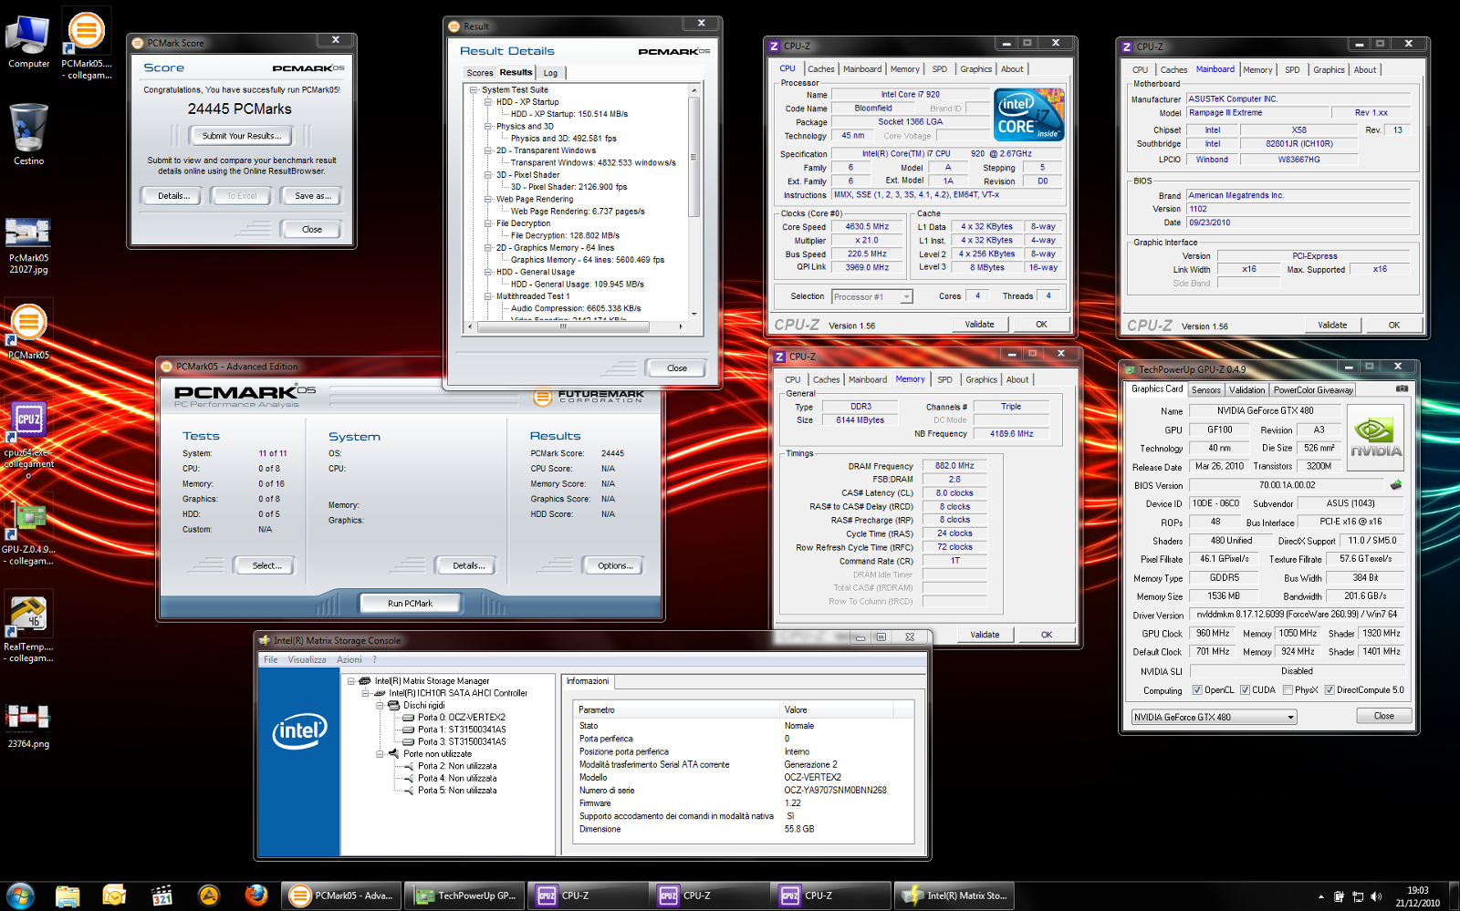The width and height of the screenshot is (1460, 911).
Task: Collapse the Web Page Rendering node
Action: pos(488,200)
